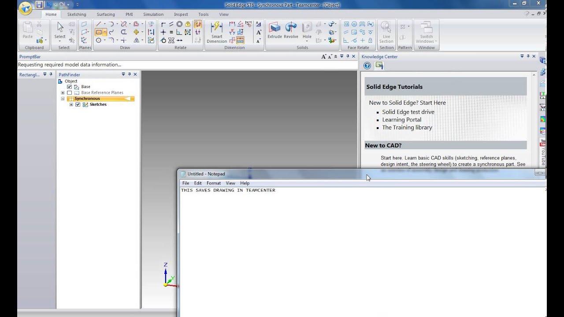
Task: Open the Hole dropdown arrow
Action: click(x=307, y=41)
